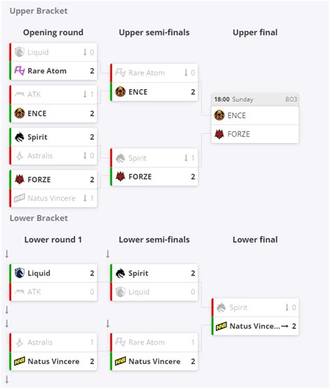Click the greyed ATK logo in Opening round
The height and width of the screenshot is (389, 330).
19,94
